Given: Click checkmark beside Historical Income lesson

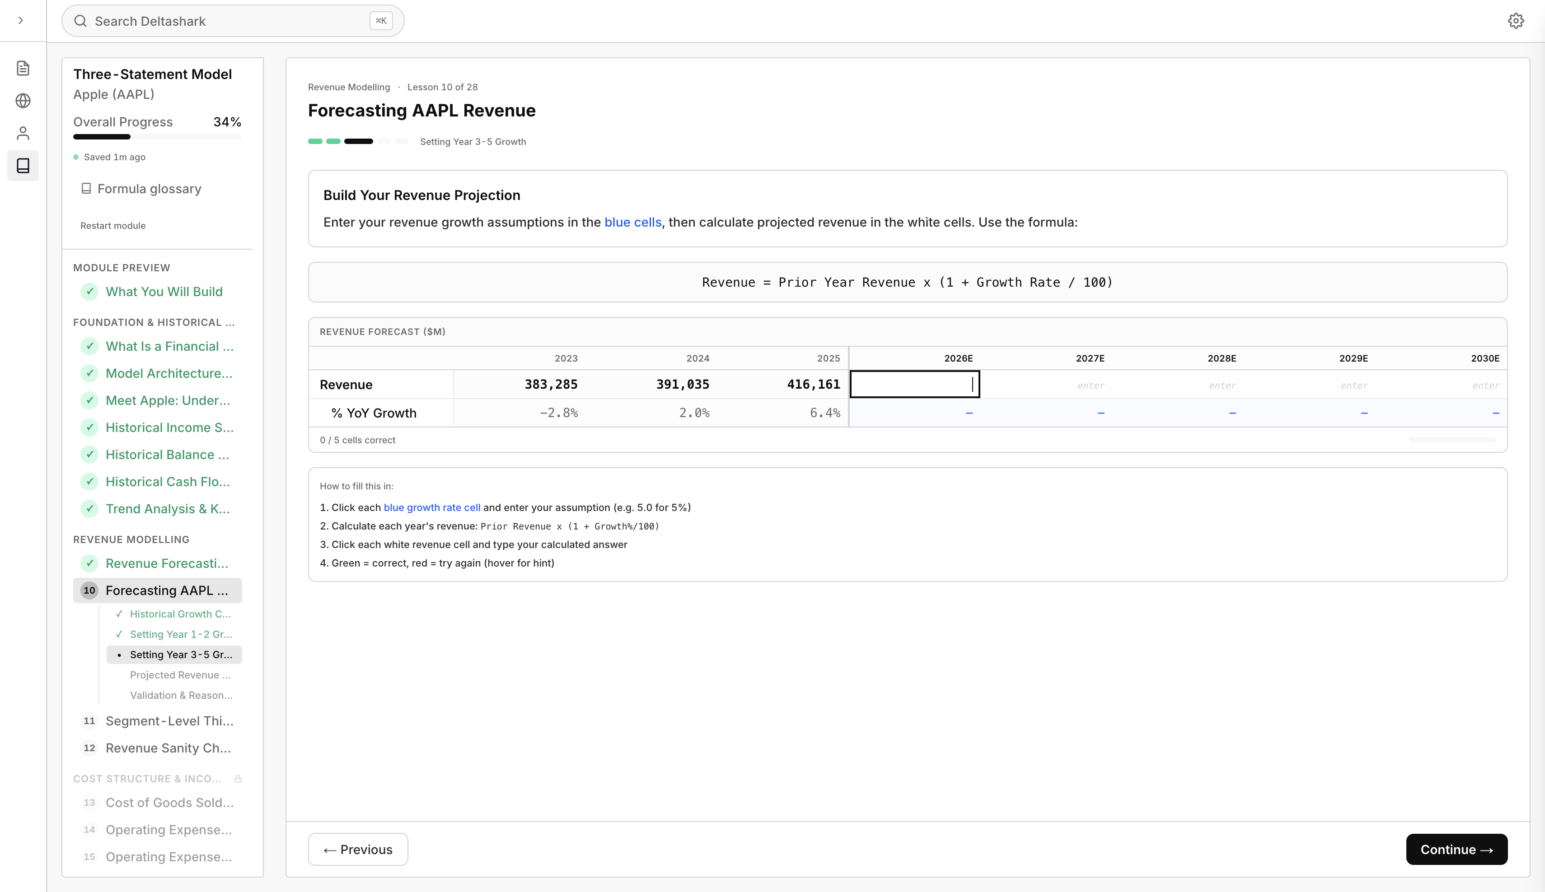Looking at the screenshot, I should click(x=89, y=427).
